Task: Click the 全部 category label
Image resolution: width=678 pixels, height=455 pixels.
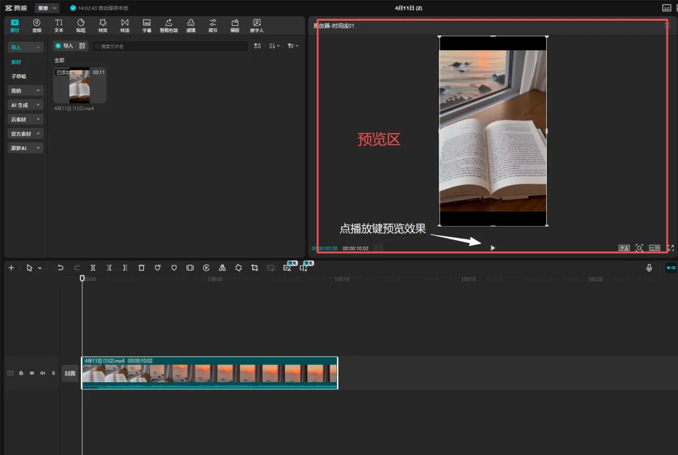Action: click(59, 60)
